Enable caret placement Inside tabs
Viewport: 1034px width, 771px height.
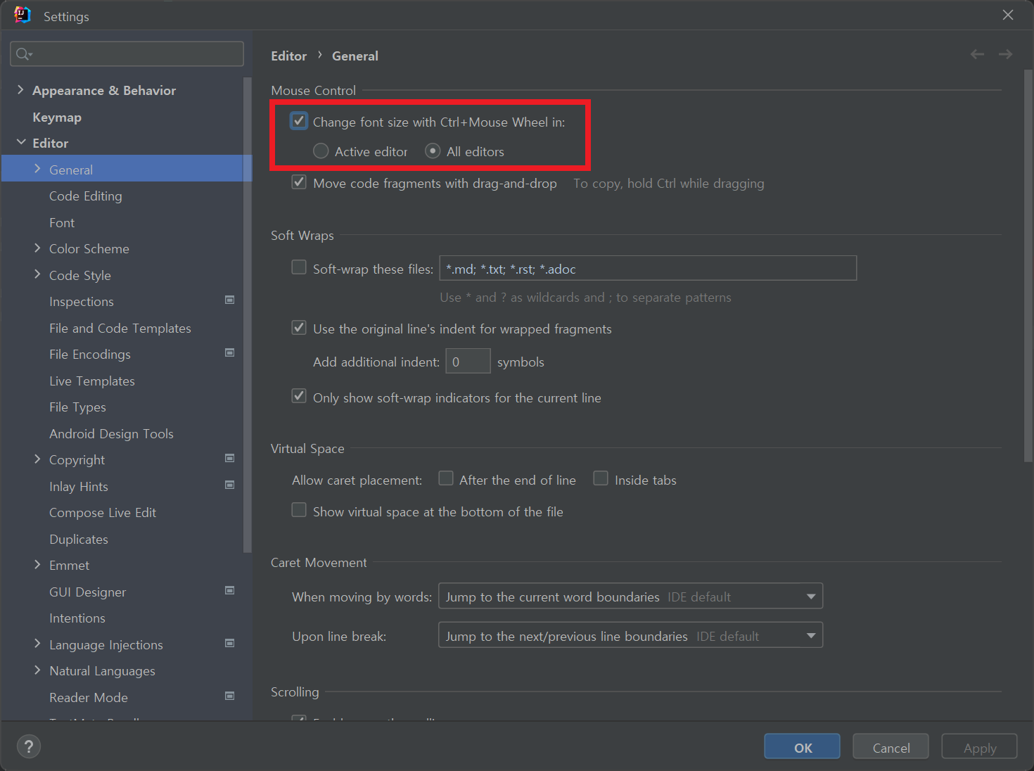[x=601, y=478]
